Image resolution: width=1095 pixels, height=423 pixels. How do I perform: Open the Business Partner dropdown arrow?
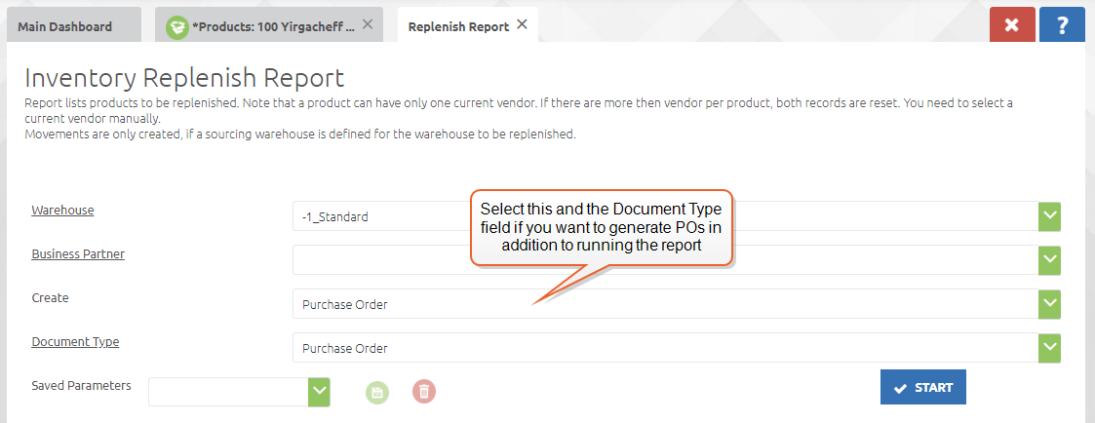1049,260
